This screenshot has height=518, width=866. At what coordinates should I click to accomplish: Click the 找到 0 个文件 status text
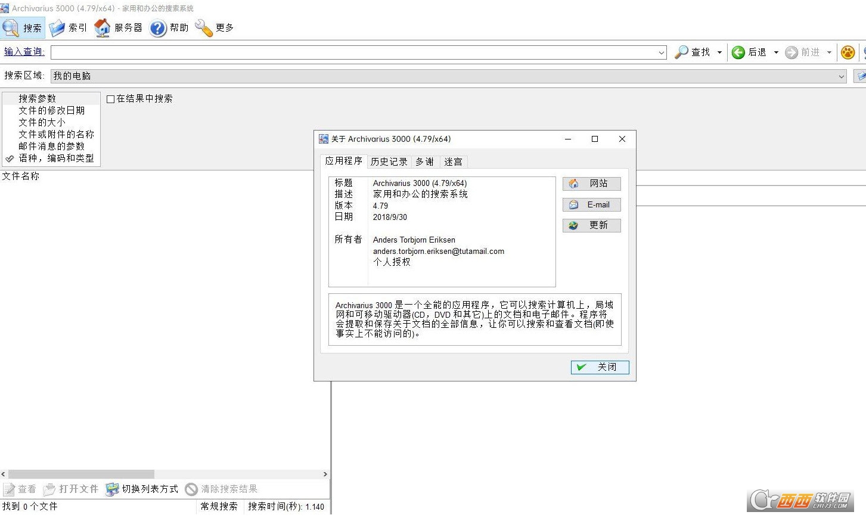tap(30, 507)
